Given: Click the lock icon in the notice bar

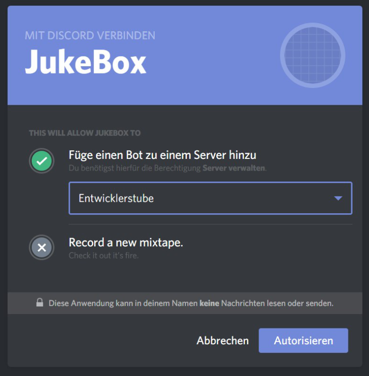Looking at the screenshot, I should [x=40, y=303].
